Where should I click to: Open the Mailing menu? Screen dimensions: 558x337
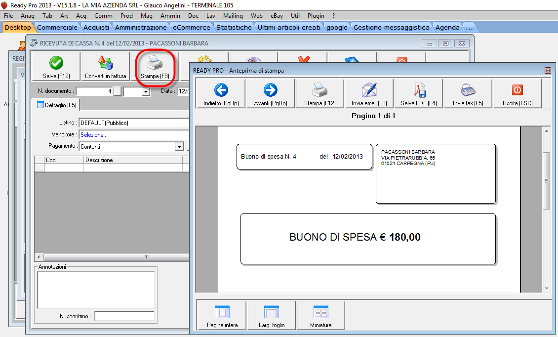(233, 16)
